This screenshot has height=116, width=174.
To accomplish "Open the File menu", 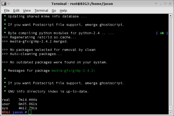I will (x=7, y=11).
